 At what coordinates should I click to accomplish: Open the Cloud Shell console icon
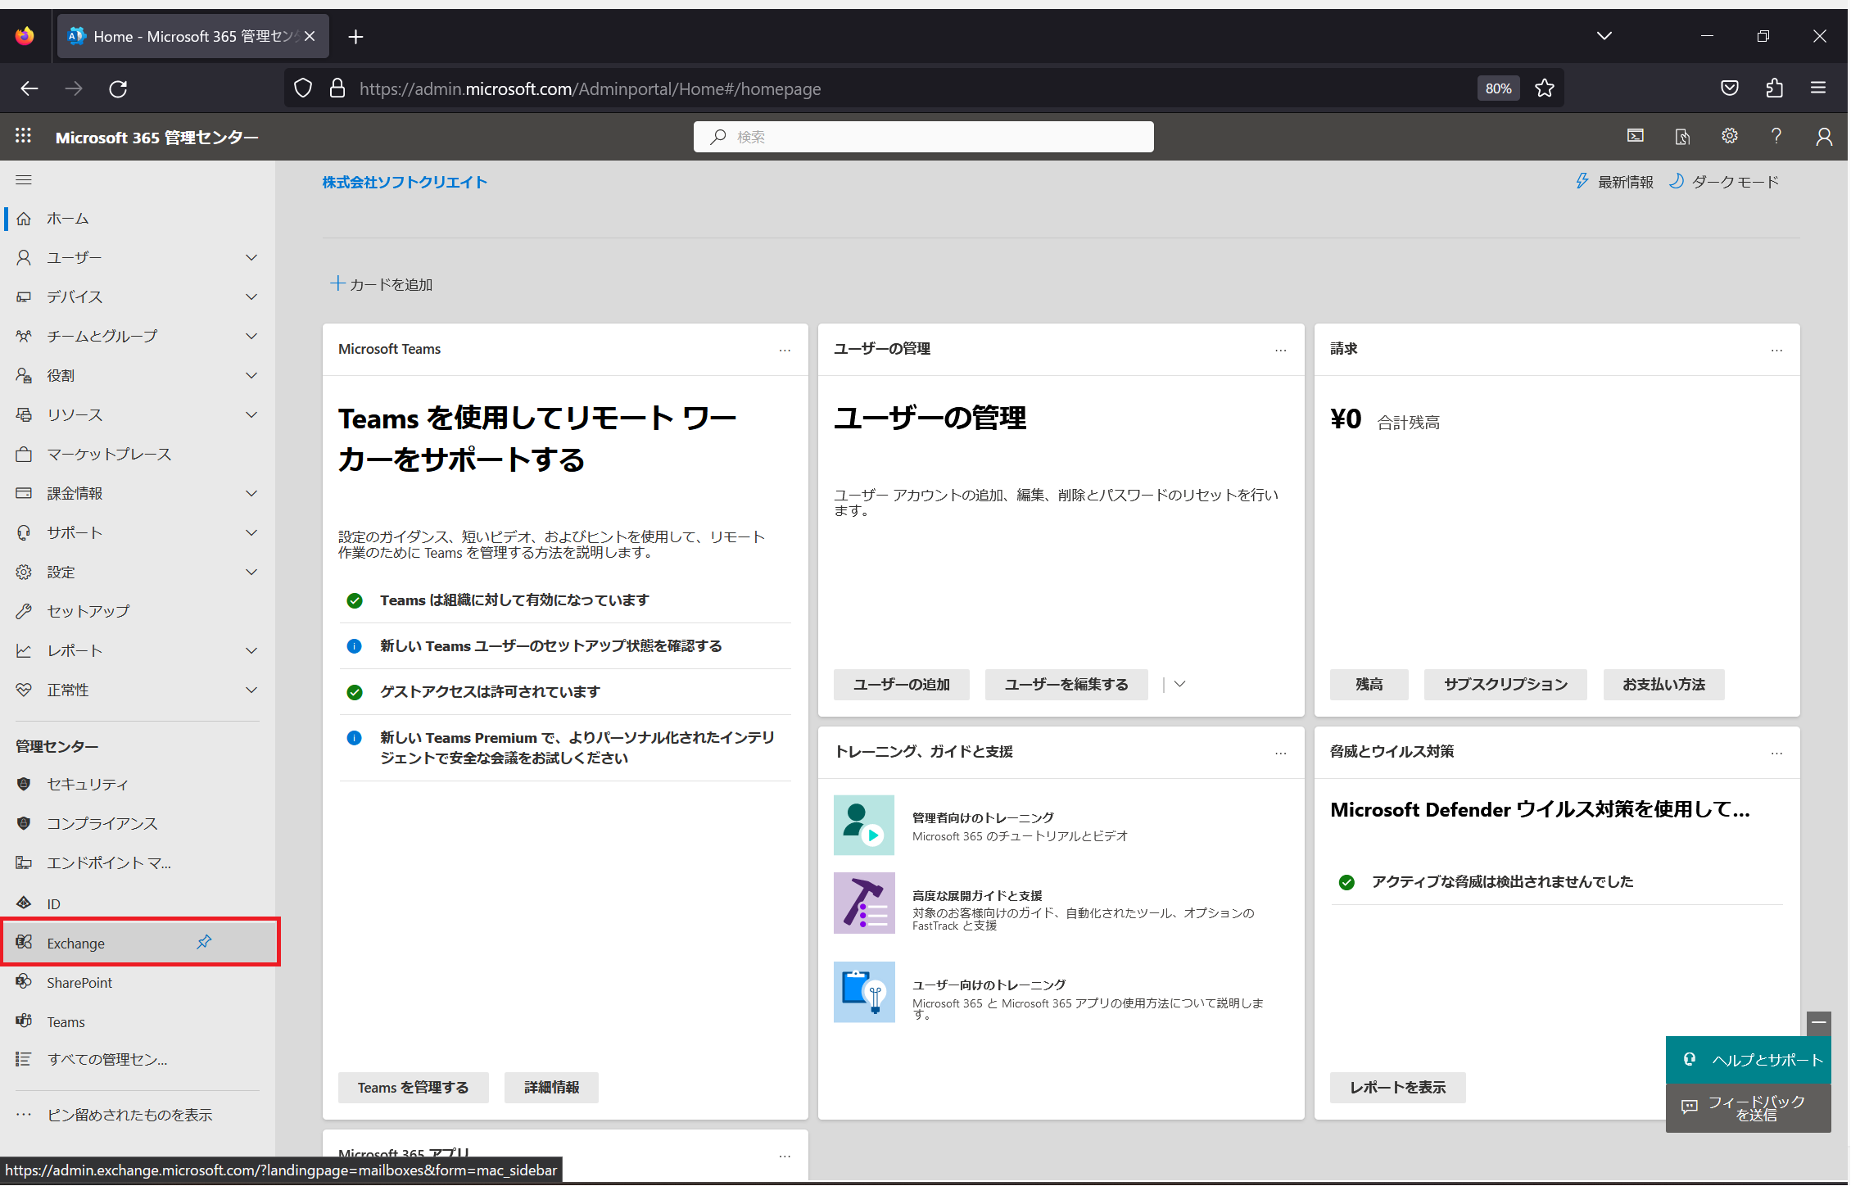(1636, 136)
